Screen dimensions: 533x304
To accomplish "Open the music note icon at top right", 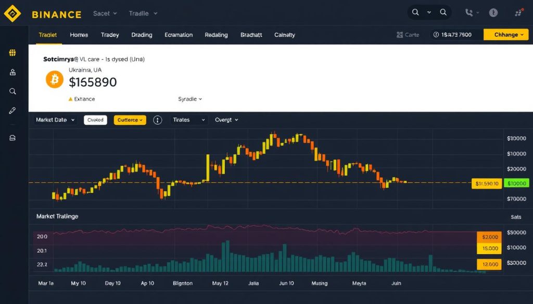I will pos(518,13).
